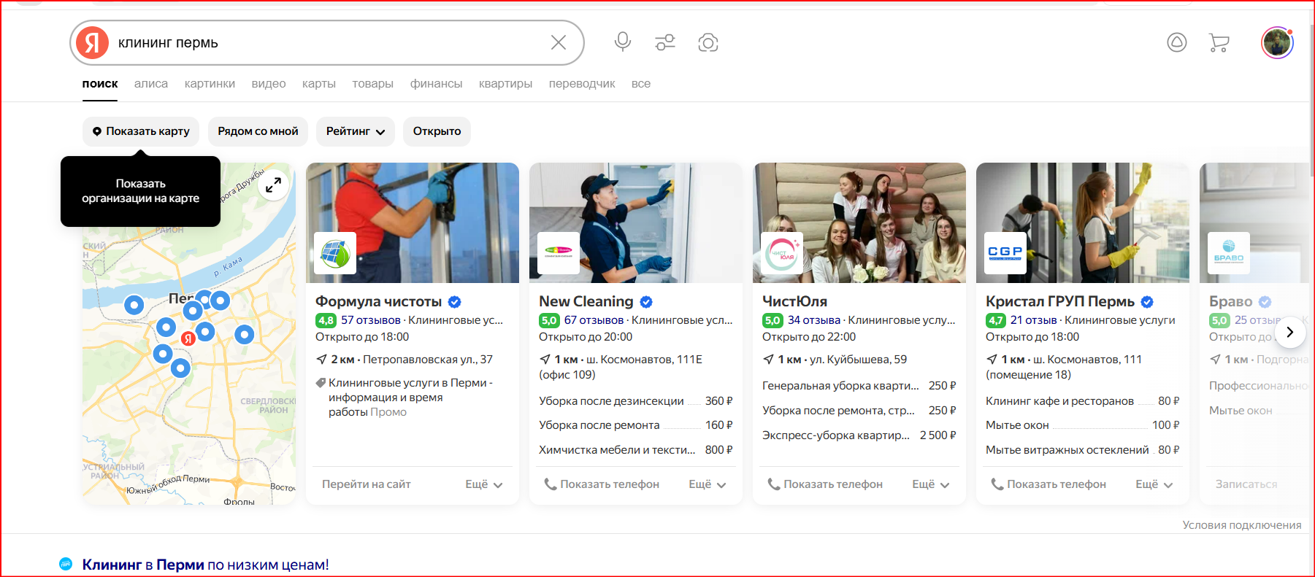Open the Кристал ГРУП window washing photo
Viewport: 1315px width, 577px height.
point(1083,222)
